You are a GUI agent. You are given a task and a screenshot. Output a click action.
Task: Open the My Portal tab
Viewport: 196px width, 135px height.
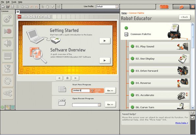(x=181, y=7)
